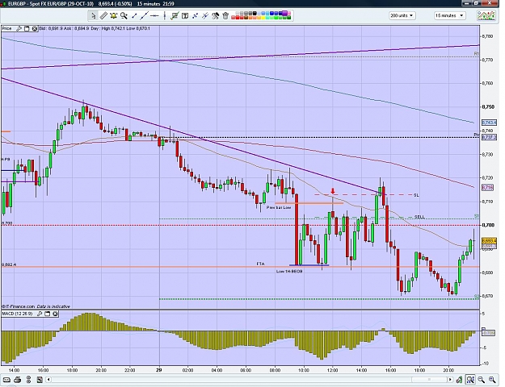
Task: Click the MACD (12 26 9) label
Action: pyautogui.click(x=18, y=314)
